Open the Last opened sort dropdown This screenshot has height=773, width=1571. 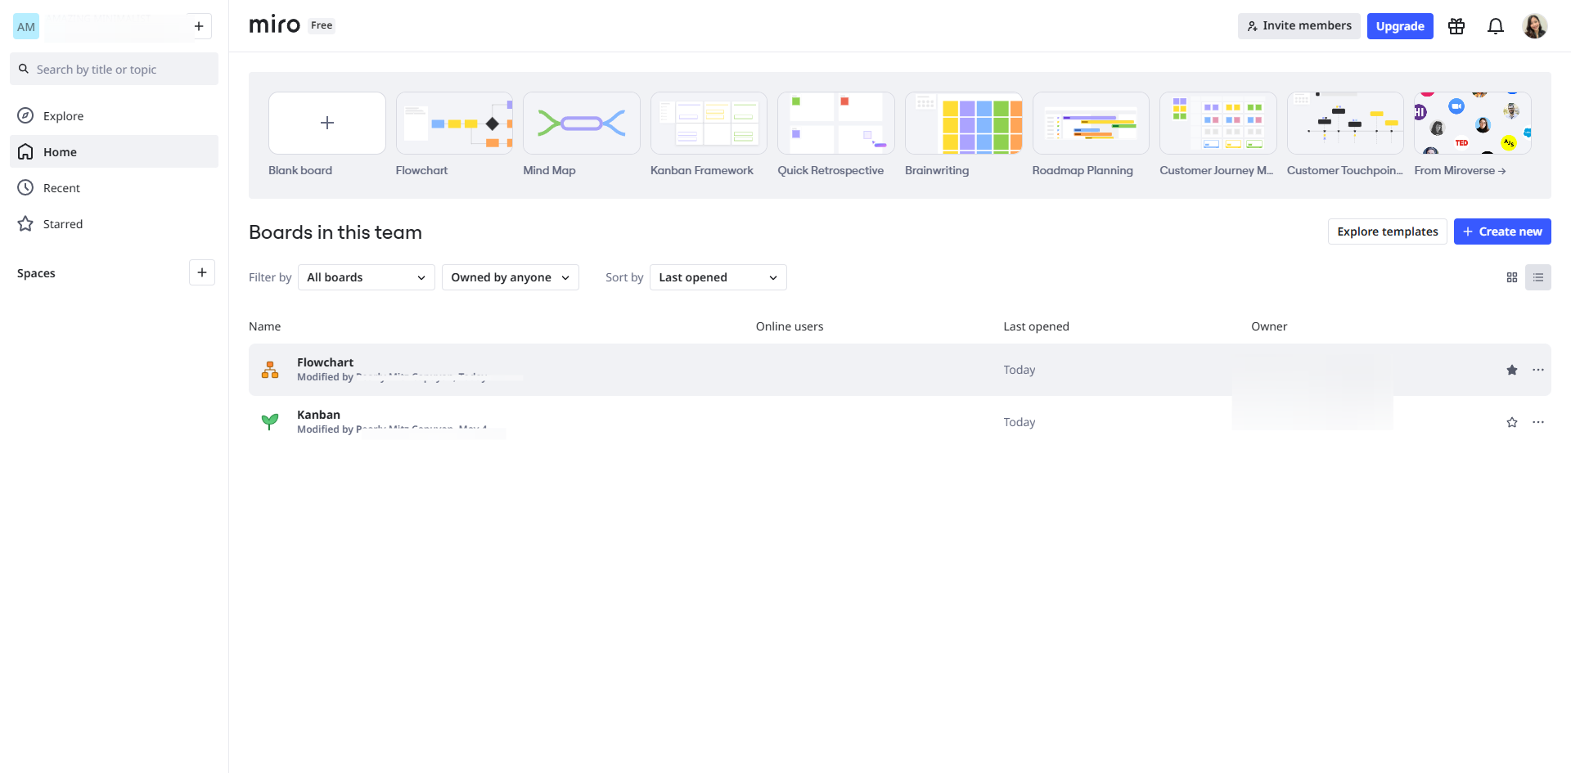click(718, 277)
